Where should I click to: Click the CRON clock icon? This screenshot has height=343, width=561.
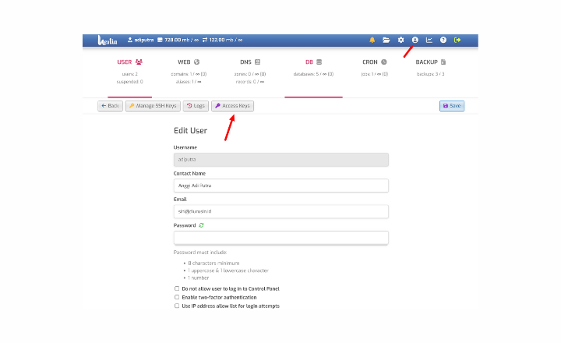(384, 62)
